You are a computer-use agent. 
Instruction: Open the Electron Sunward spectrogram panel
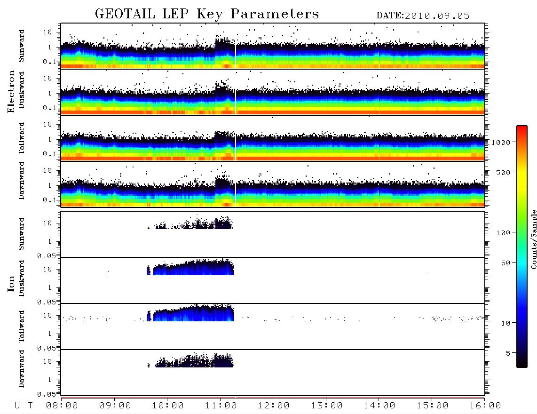pyautogui.click(x=273, y=46)
